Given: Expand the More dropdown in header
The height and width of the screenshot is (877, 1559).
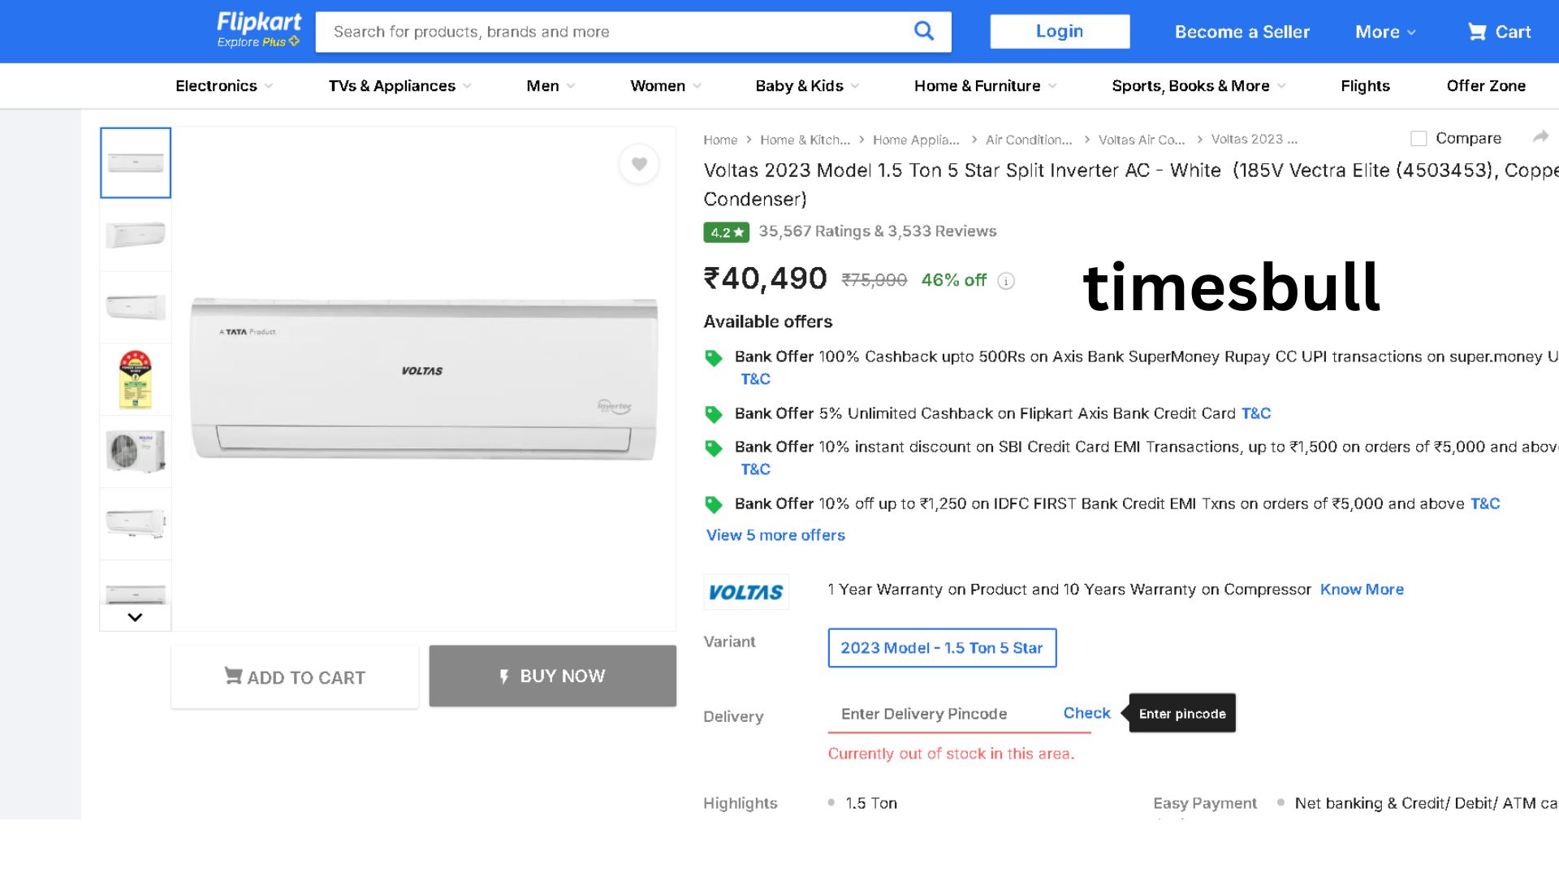Looking at the screenshot, I should tap(1385, 32).
